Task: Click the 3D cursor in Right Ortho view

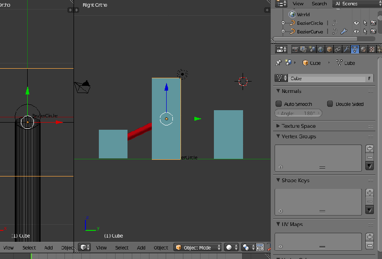Action: [x=243, y=81]
